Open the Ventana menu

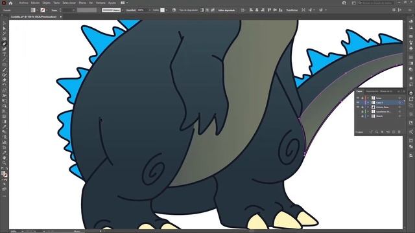point(101,3)
